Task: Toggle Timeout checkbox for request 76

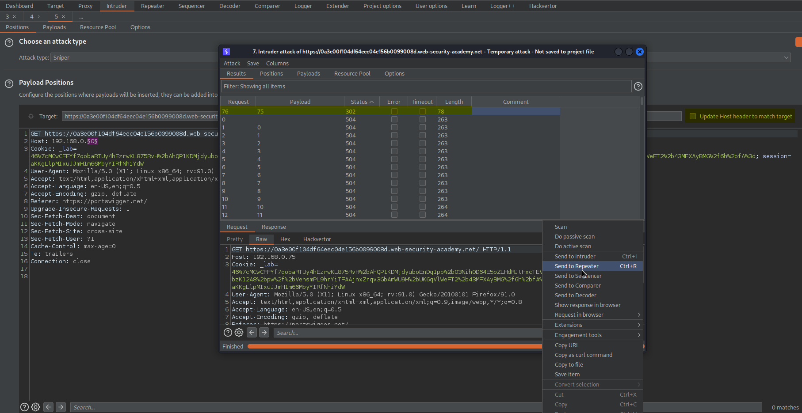Action: pos(423,112)
